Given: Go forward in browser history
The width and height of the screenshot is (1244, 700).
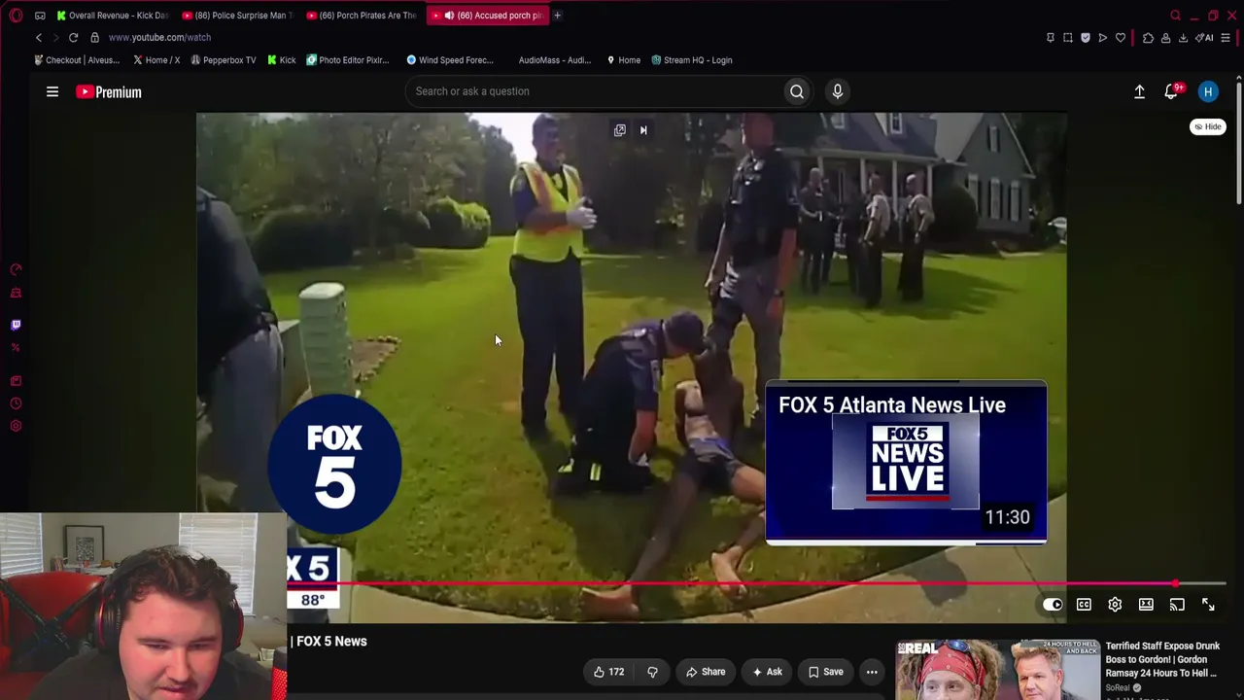Looking at the screenshot, I should point(55,37).
